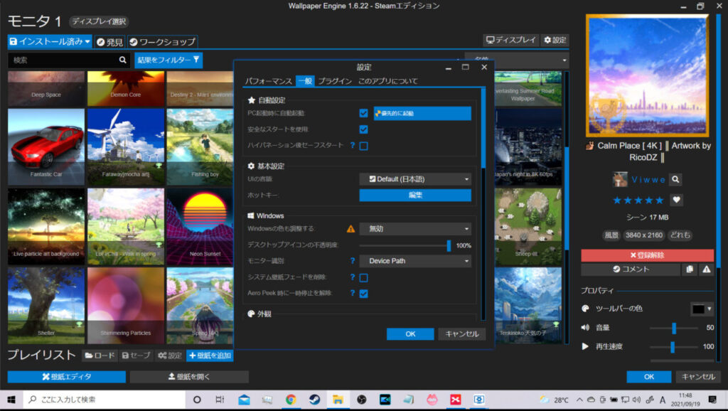Click the コメント button

[x=631, y=269]
